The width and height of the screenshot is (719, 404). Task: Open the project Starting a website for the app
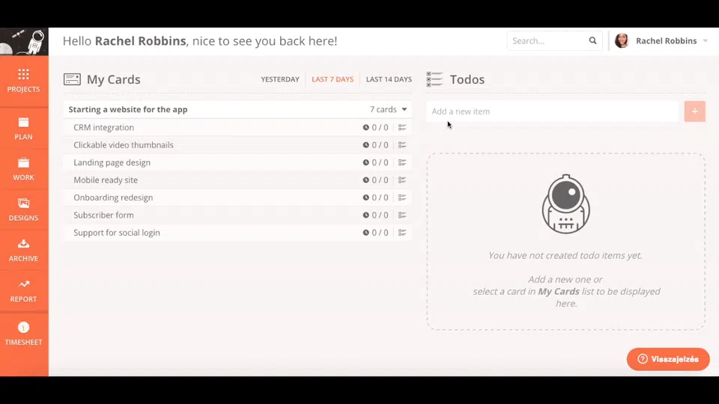(x=128, y=109)
